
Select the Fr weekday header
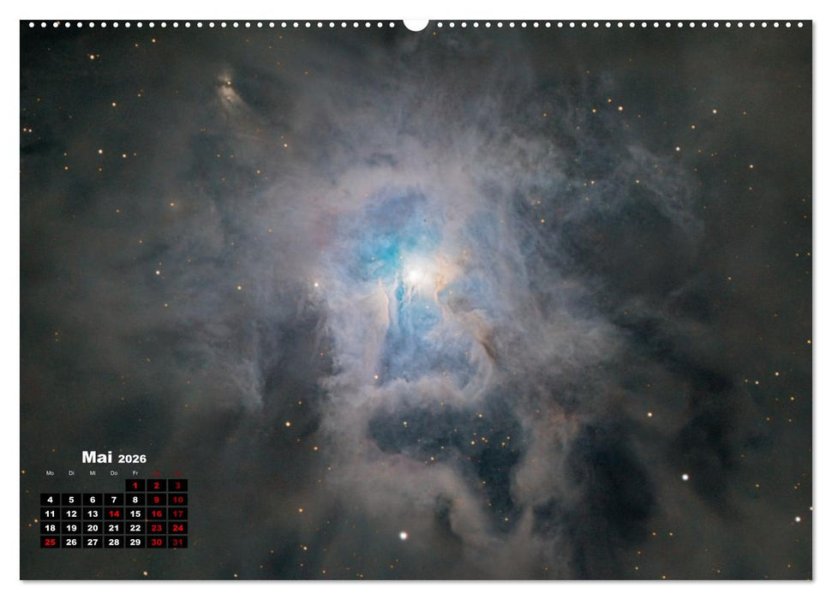[135, 472]
